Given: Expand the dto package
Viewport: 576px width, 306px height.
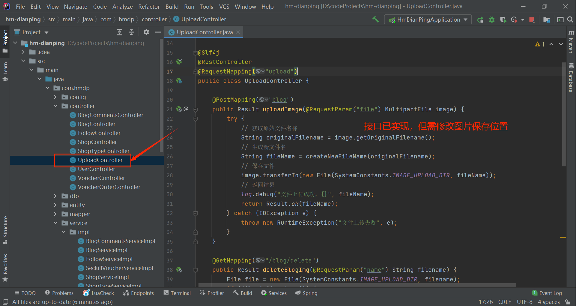Looking at the screenshot, I should click(x=55, y=196).
